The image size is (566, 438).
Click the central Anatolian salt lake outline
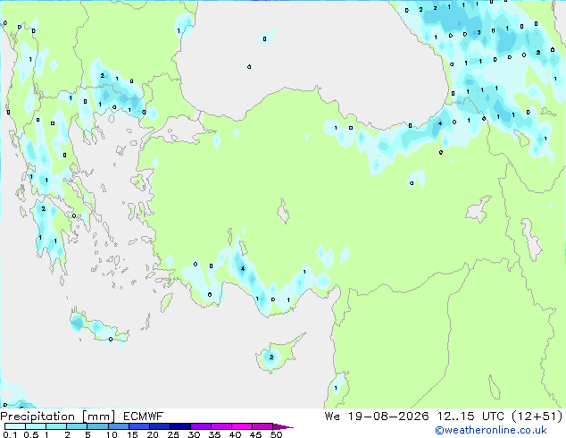tap(283, 211)
